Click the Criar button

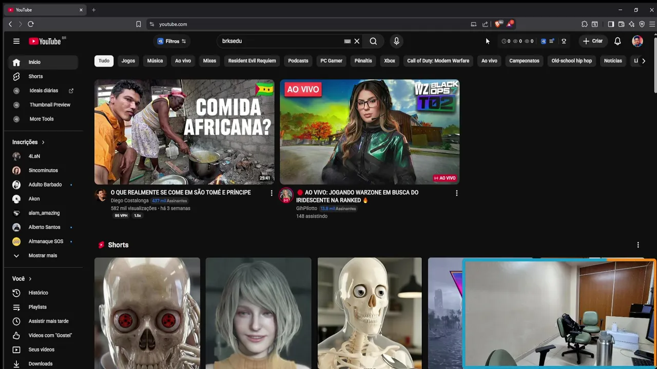[593, 41]
